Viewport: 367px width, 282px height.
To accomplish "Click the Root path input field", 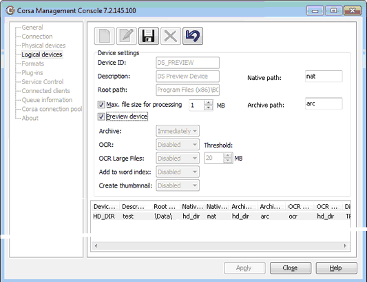I will coord(188,90).
